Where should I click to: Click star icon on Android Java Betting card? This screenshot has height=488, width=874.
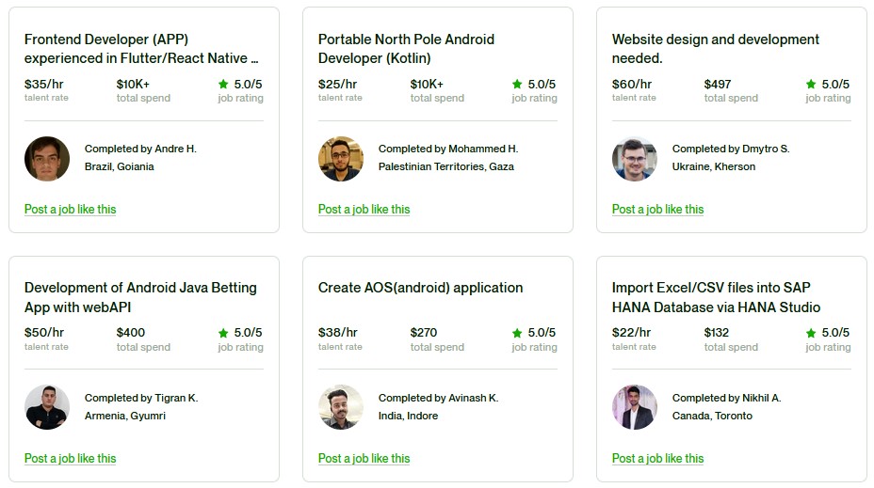click(x=223, y=333)
